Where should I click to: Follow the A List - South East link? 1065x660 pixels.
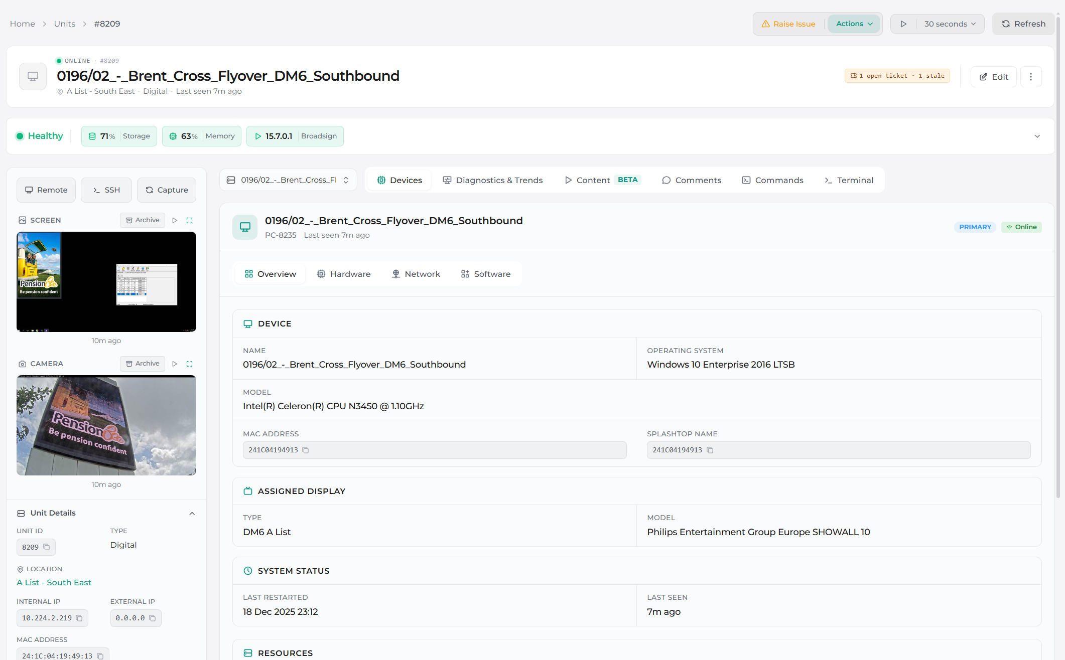(54, 583)
